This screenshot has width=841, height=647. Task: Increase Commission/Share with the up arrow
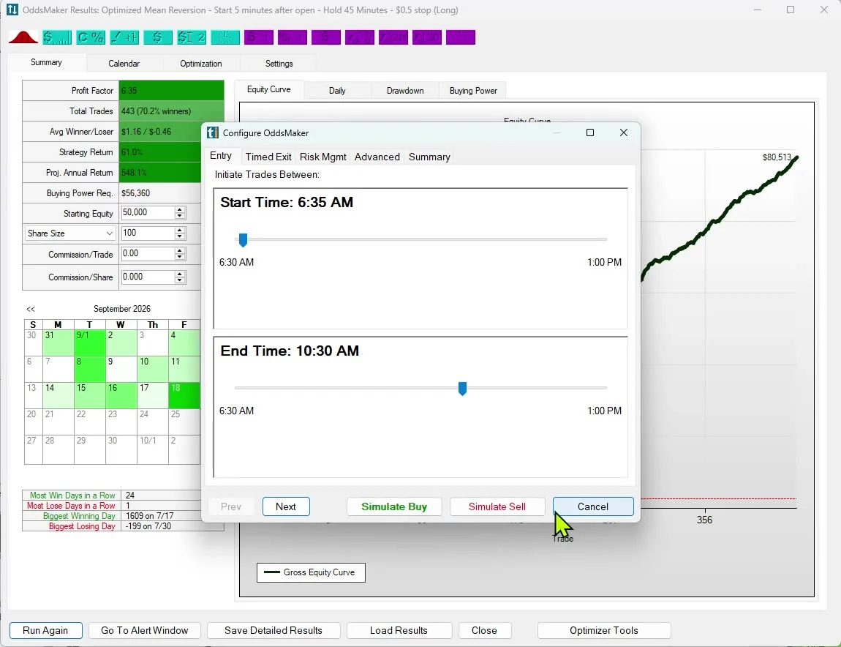[180, 274]
